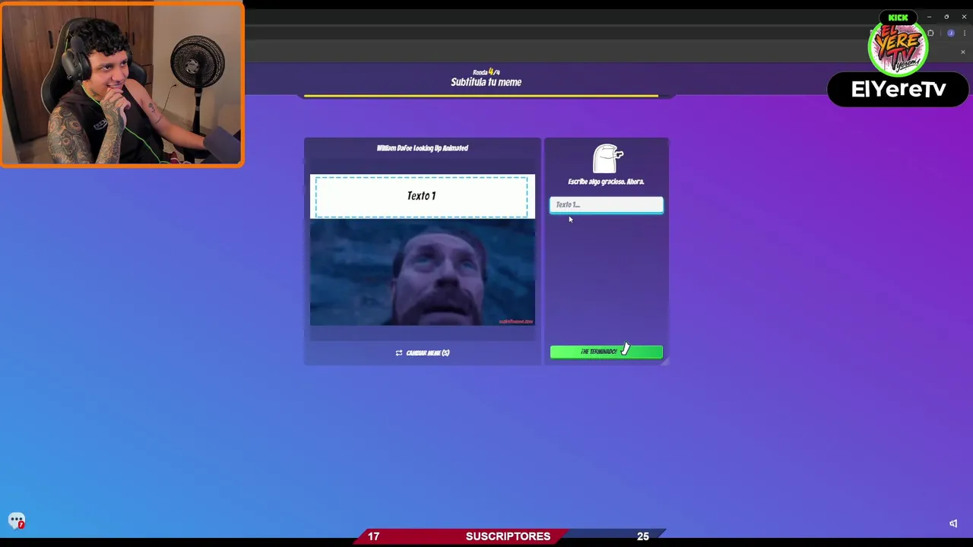
Task: Click the 'Ronda 4/4' round indicator
Action: tap(486, 72)
